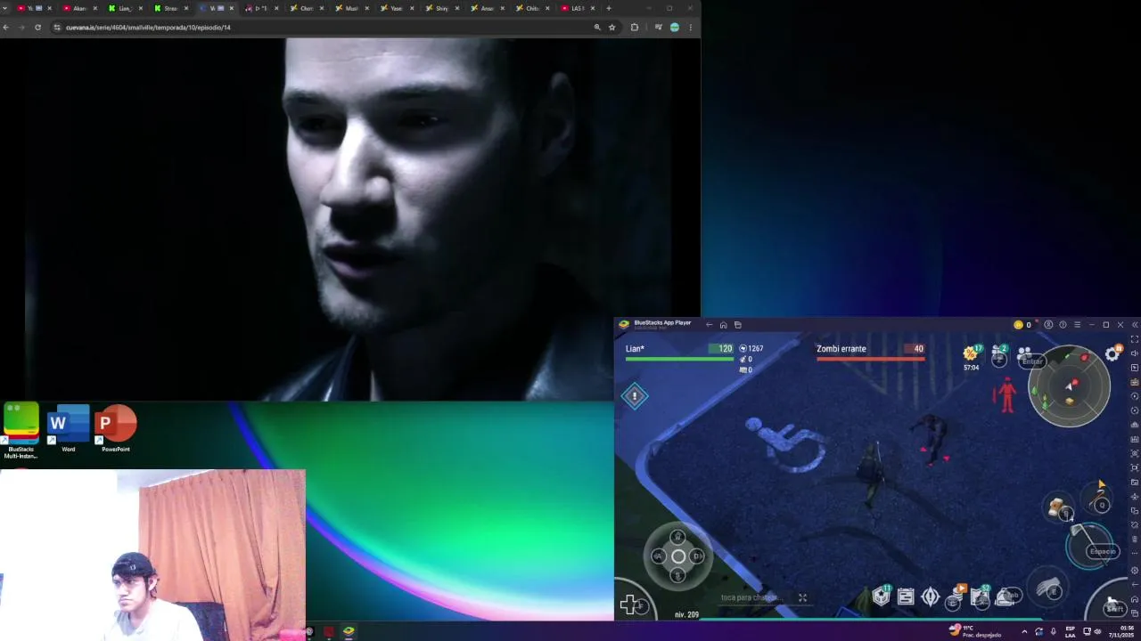Collapse the BlueStacks side toolbar arrows

(x=1134, y=325)
